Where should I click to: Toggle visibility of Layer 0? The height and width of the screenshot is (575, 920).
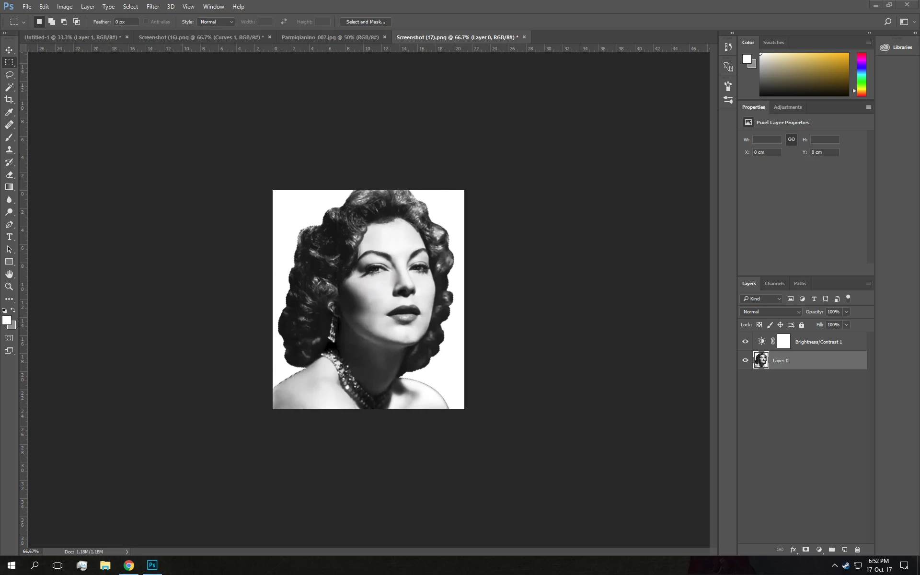tap(745, 360)
